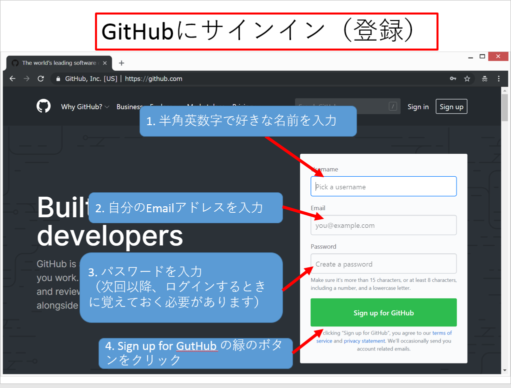Expand the 'Why GitHub?' dropdown
The image size is (511, 388).
85,107
